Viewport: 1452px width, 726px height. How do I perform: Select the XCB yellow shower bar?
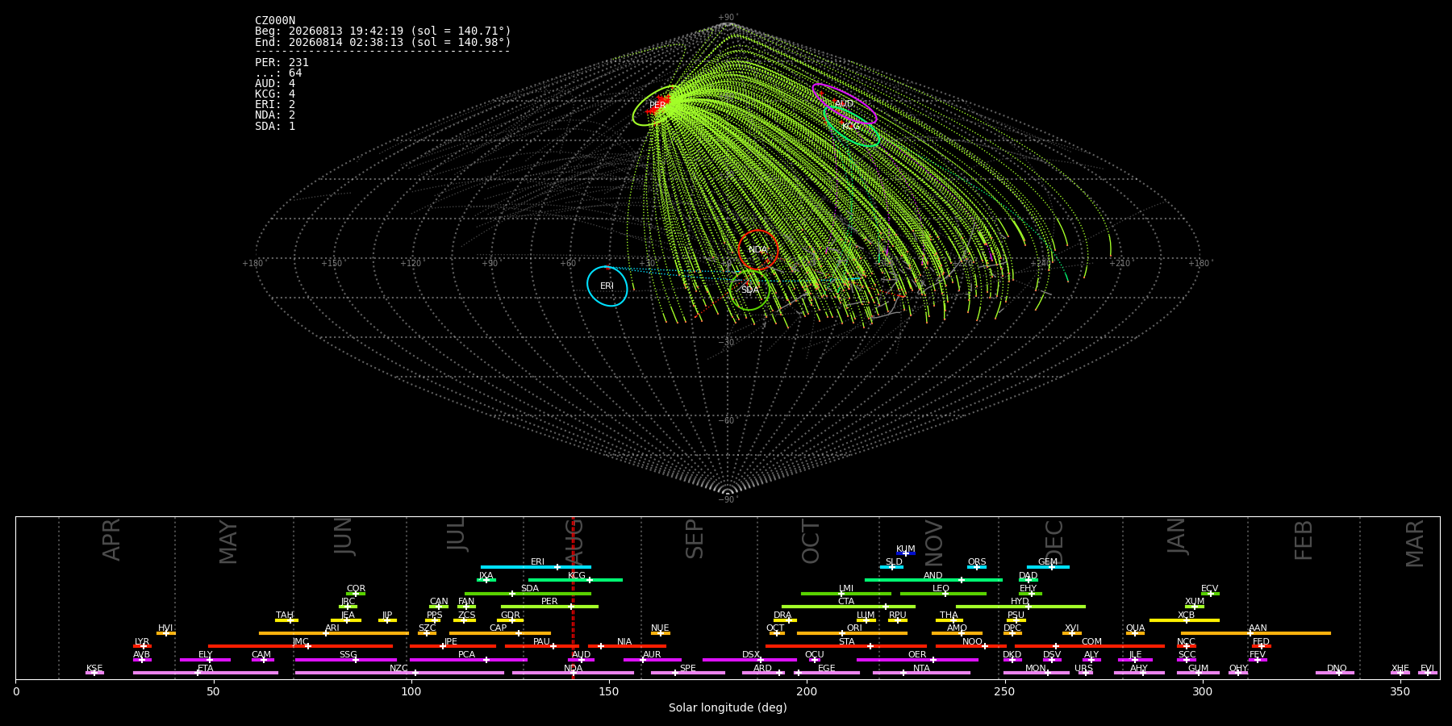(x=1184, y=620)
